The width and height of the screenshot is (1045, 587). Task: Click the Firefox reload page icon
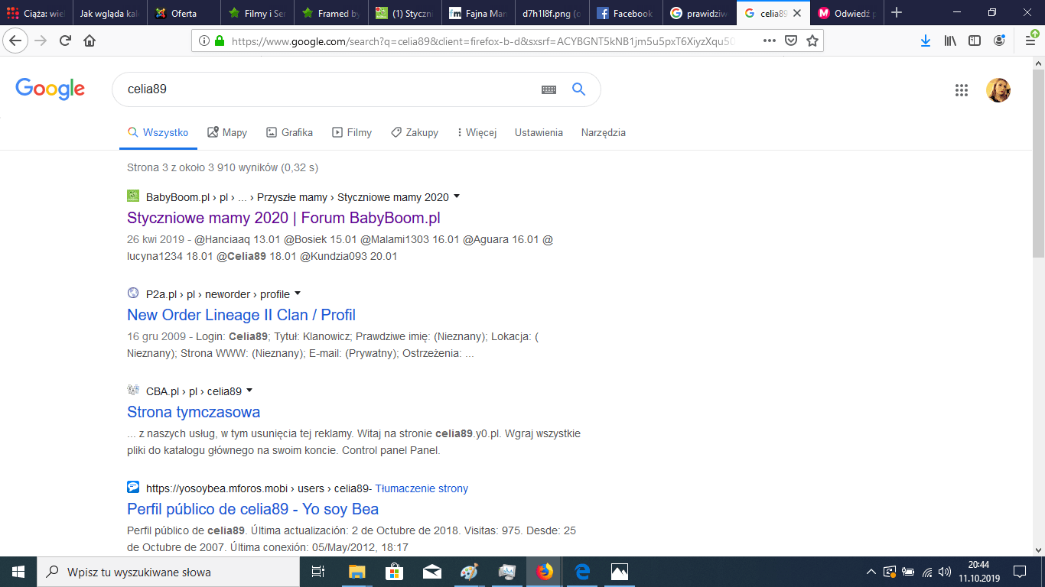(66, 41)
